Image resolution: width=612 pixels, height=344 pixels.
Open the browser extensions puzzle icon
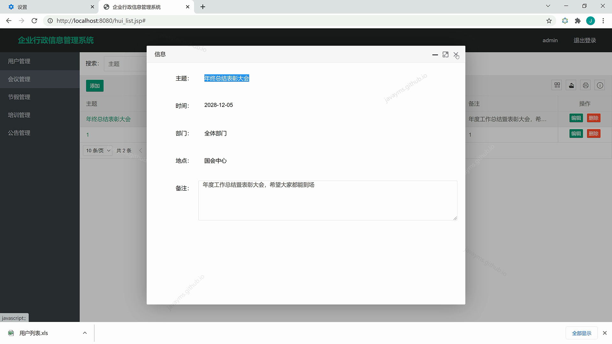578,21
